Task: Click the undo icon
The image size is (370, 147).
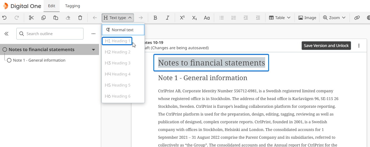Action: 4,18
